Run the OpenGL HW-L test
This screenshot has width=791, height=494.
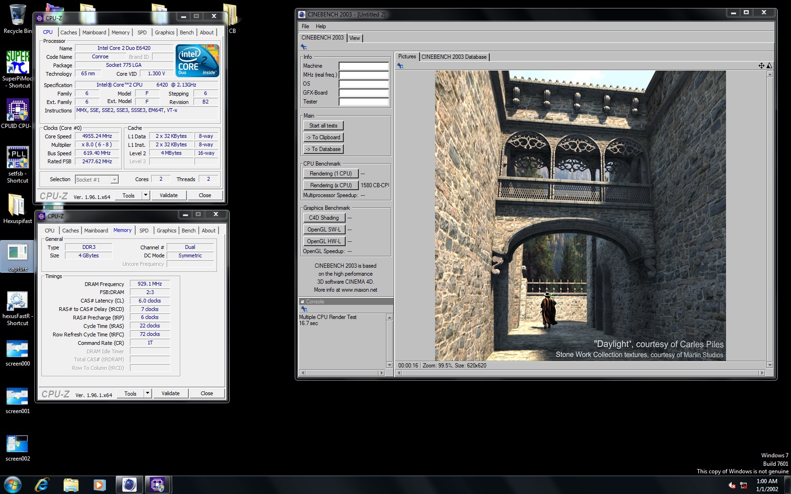pyautogui.click(x=324, y=241)
